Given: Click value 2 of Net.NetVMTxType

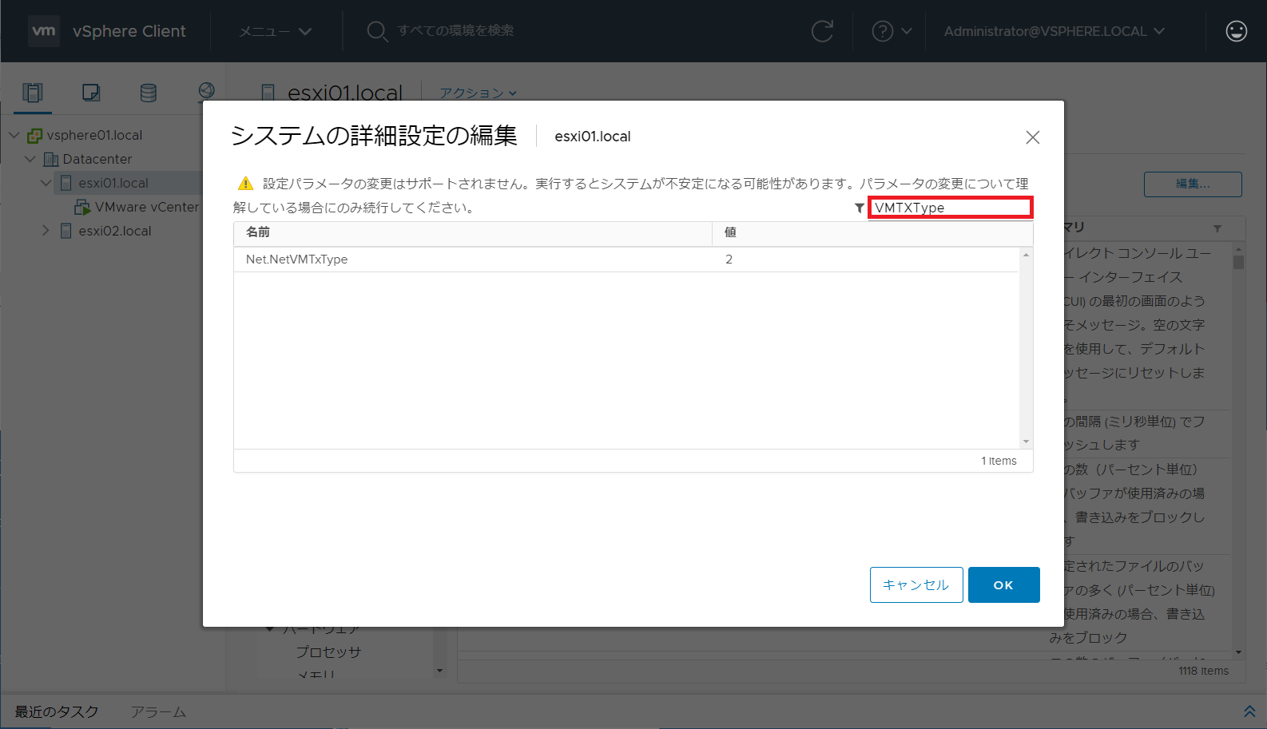Looking at the screenshot, I should 729,260.
